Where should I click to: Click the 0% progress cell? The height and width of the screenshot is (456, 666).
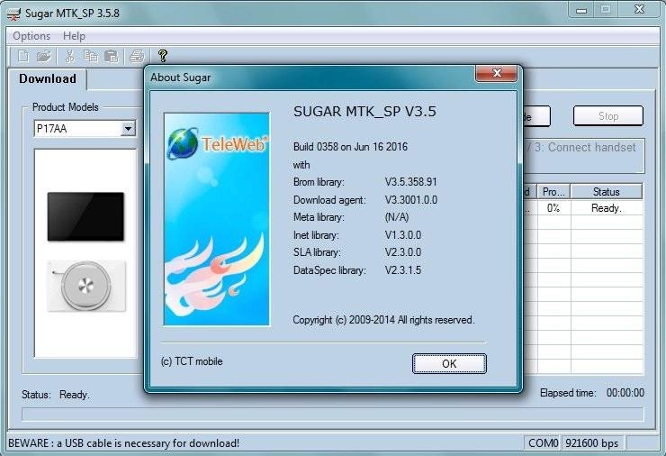coord(553,208)
